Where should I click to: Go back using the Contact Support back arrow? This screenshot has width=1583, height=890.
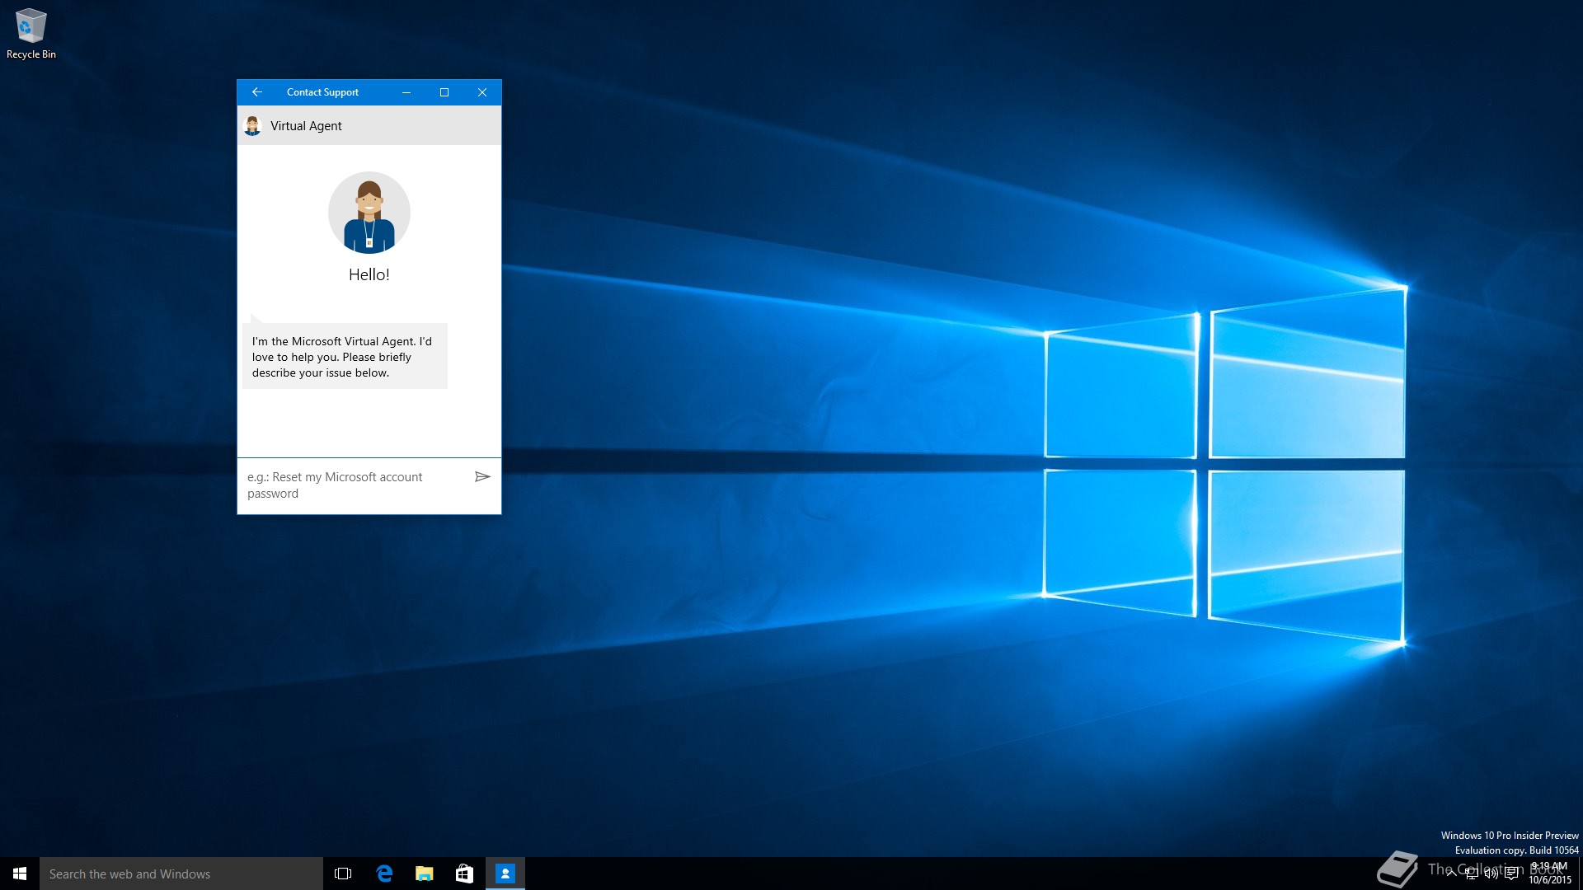tap(256, 92)
